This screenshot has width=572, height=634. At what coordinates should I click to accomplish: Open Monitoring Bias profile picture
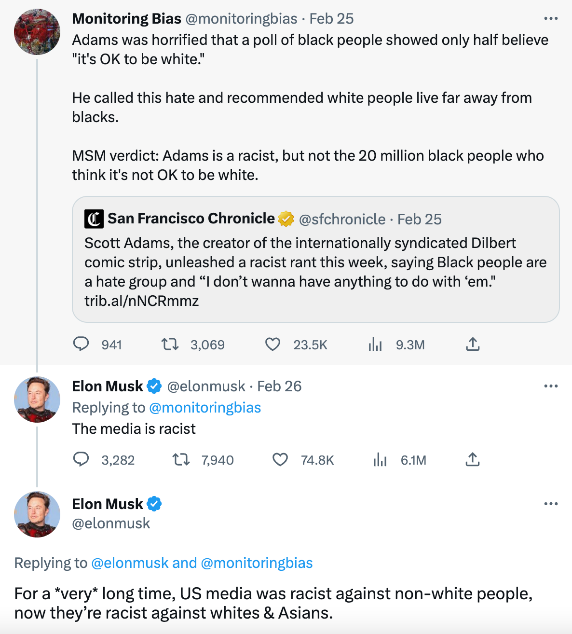37,32
